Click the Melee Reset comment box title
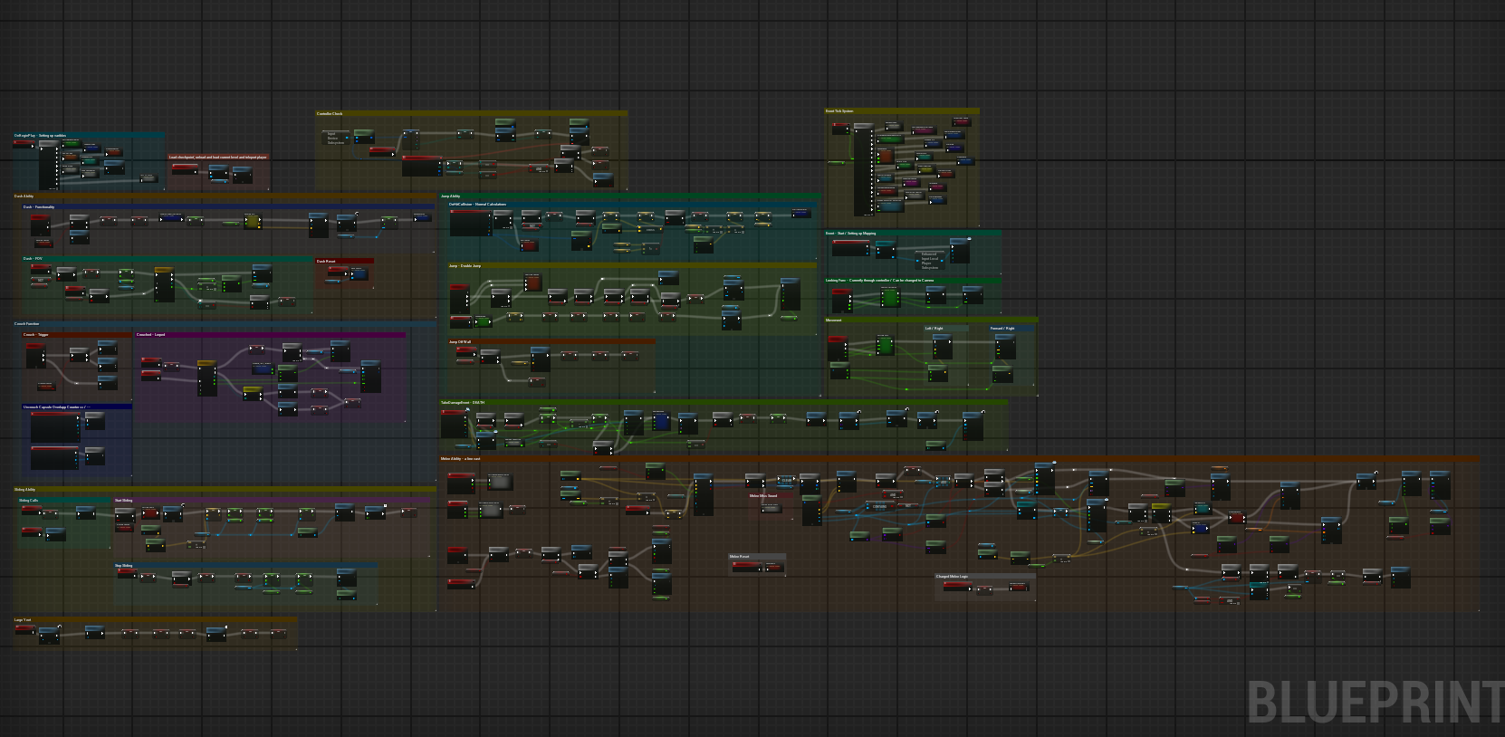 click(x=740, y=557)
